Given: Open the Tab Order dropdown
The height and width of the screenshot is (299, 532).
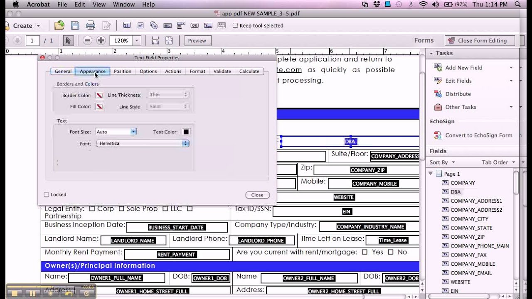Looking at the screenshot, I should tap(498, 162).
